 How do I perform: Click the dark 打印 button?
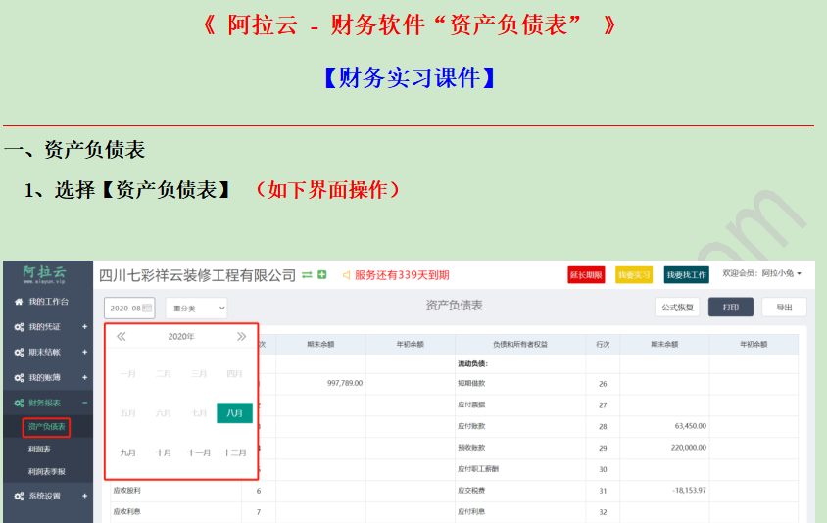[x=730, y=308]
